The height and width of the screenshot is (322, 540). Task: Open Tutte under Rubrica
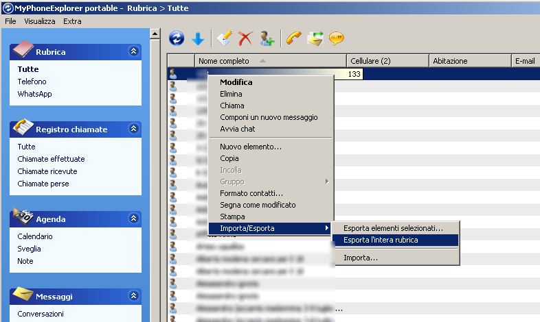point(28,69)
